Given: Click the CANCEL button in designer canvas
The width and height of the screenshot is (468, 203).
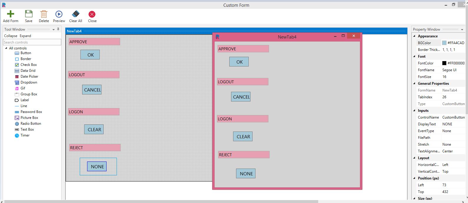Looking at the screenshot, I should (92, 90).
